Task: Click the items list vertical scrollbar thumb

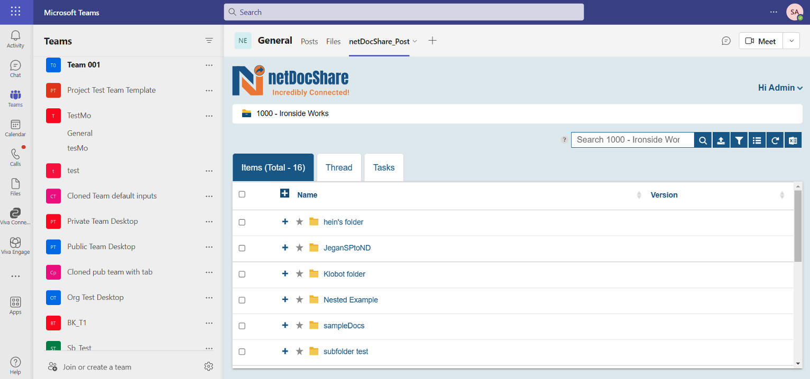Action: (798, 226)
